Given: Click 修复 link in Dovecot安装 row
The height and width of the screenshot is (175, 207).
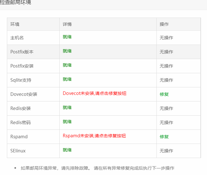Looking at the screenshot, I should click(164, 94).
